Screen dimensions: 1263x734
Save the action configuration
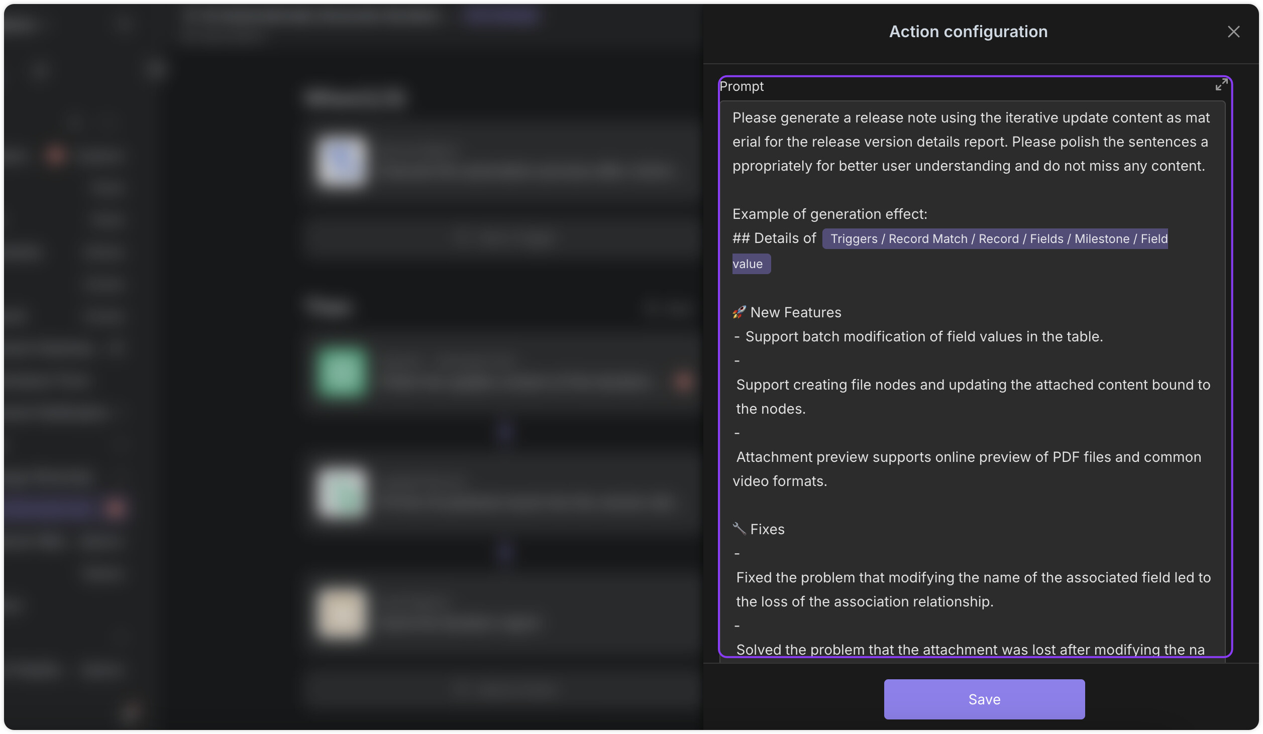click(984, 699)
